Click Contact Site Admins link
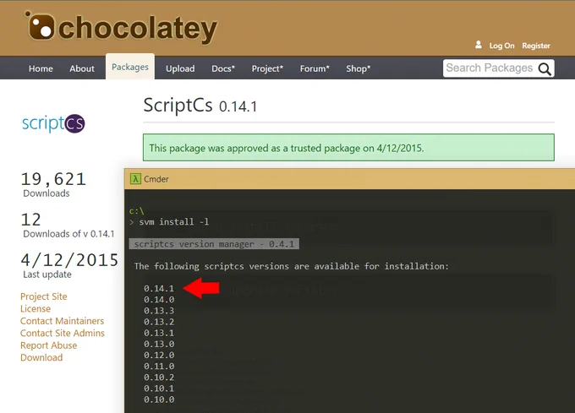The height and width of the screenshot is (413, 575). tap(63, 333)
